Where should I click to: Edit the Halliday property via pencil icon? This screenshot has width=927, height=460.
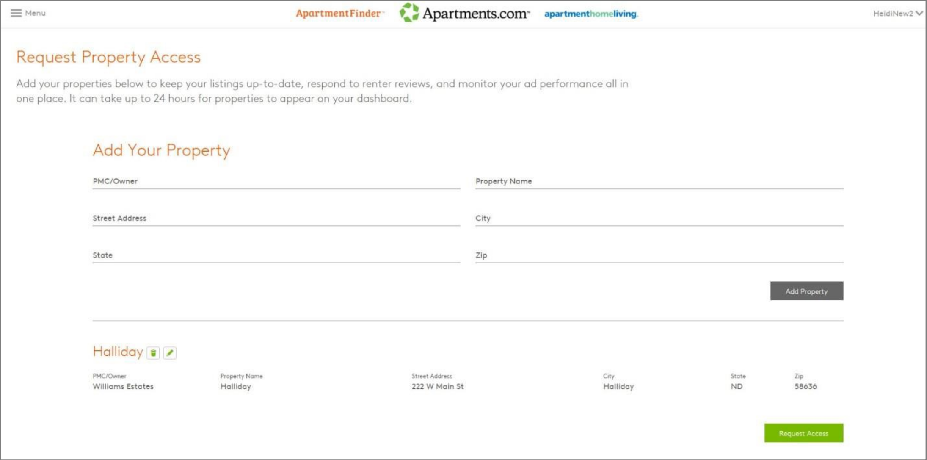pos(171,352)
